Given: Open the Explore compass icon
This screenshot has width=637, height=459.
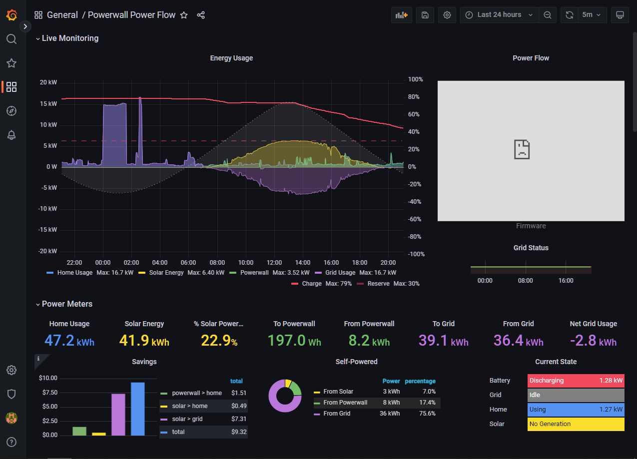Looking at the screenshot, I should [x=11, y=111].
